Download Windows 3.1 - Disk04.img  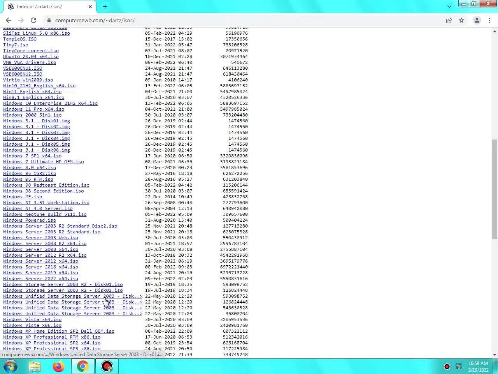click(37, 138)
